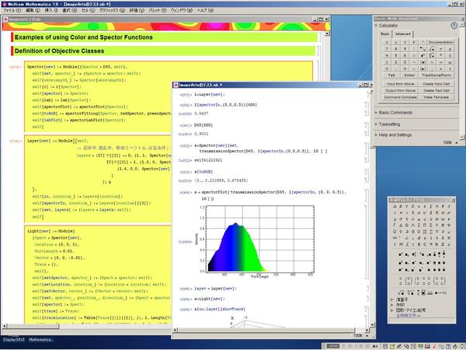Click the notebook icon on the ImageArts test window

click(176, 82)
